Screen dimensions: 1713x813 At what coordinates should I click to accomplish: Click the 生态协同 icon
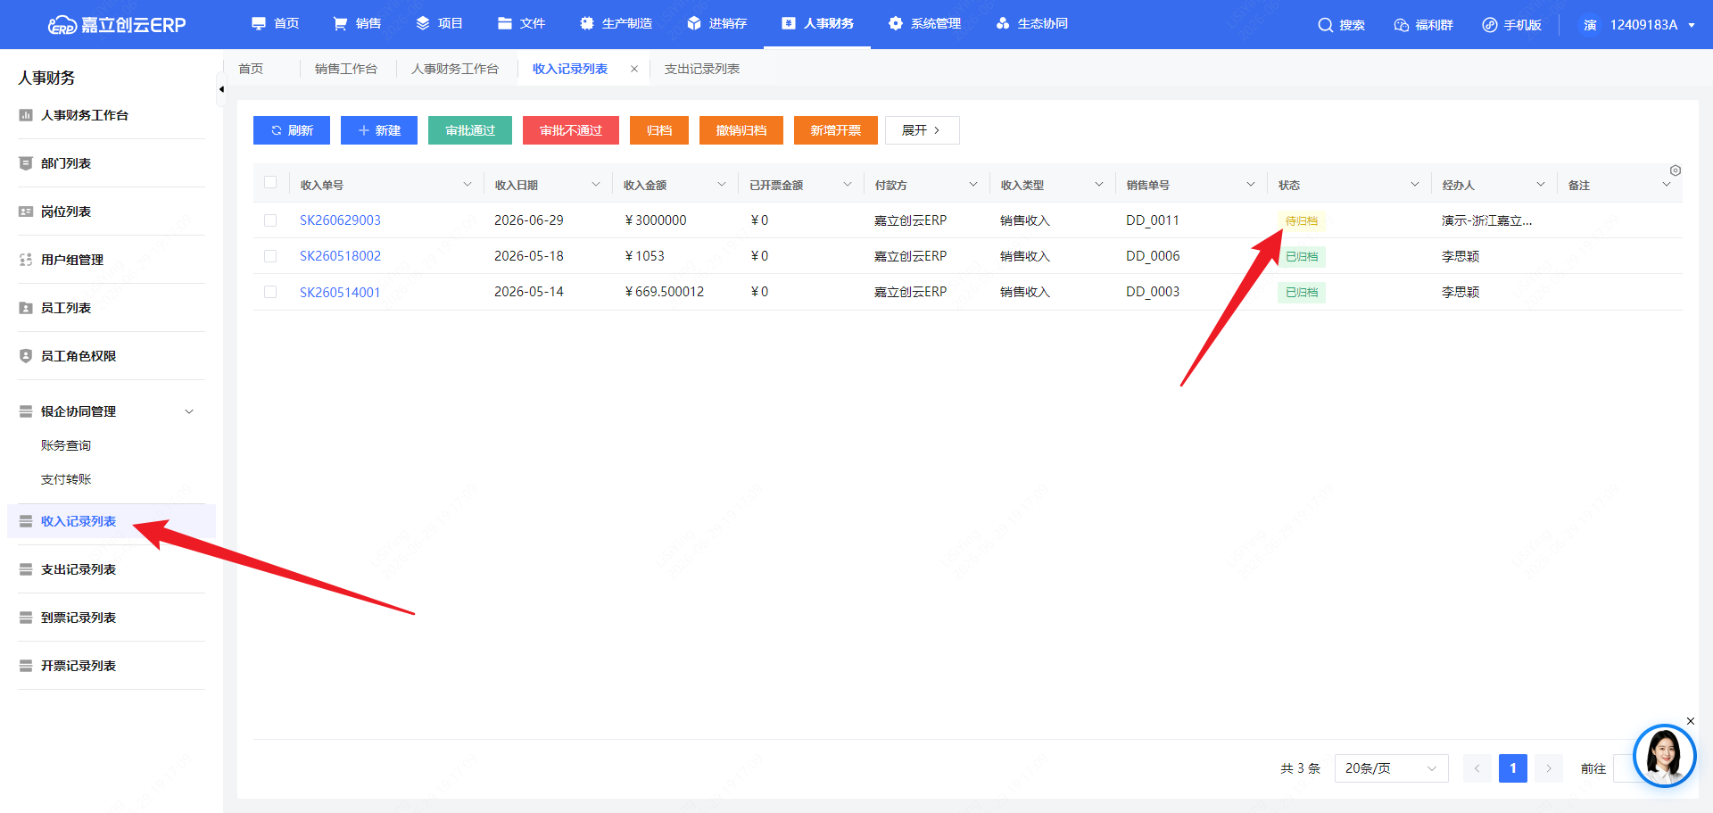(1003, 23)
